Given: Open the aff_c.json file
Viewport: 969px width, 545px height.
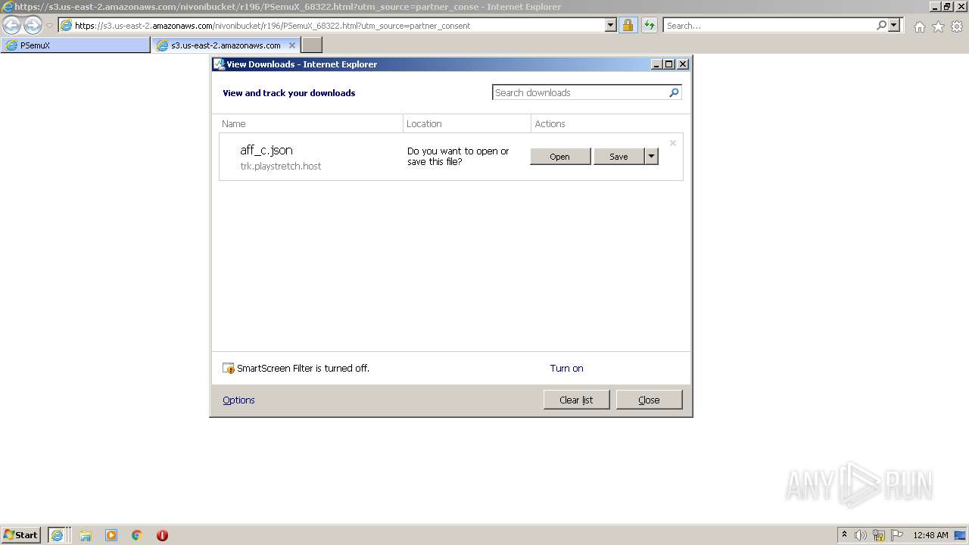Looking at the screenshot, I should coord(560,157).
